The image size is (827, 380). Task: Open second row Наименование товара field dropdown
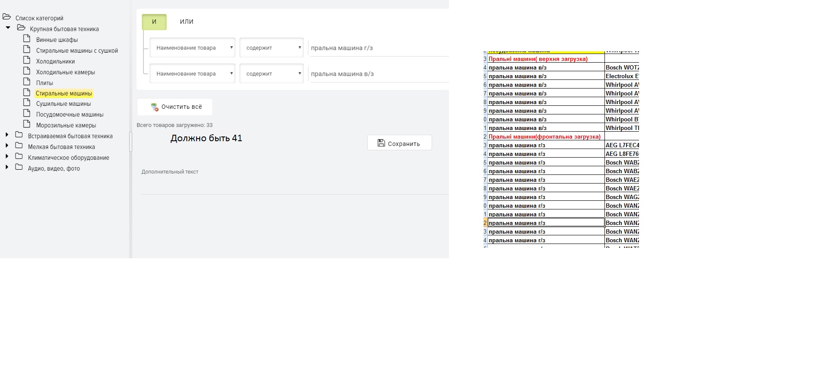click(x=192, y=74)
